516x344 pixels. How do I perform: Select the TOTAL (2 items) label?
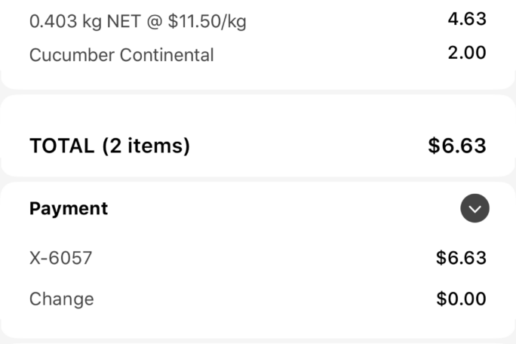[x=109, y=146]
